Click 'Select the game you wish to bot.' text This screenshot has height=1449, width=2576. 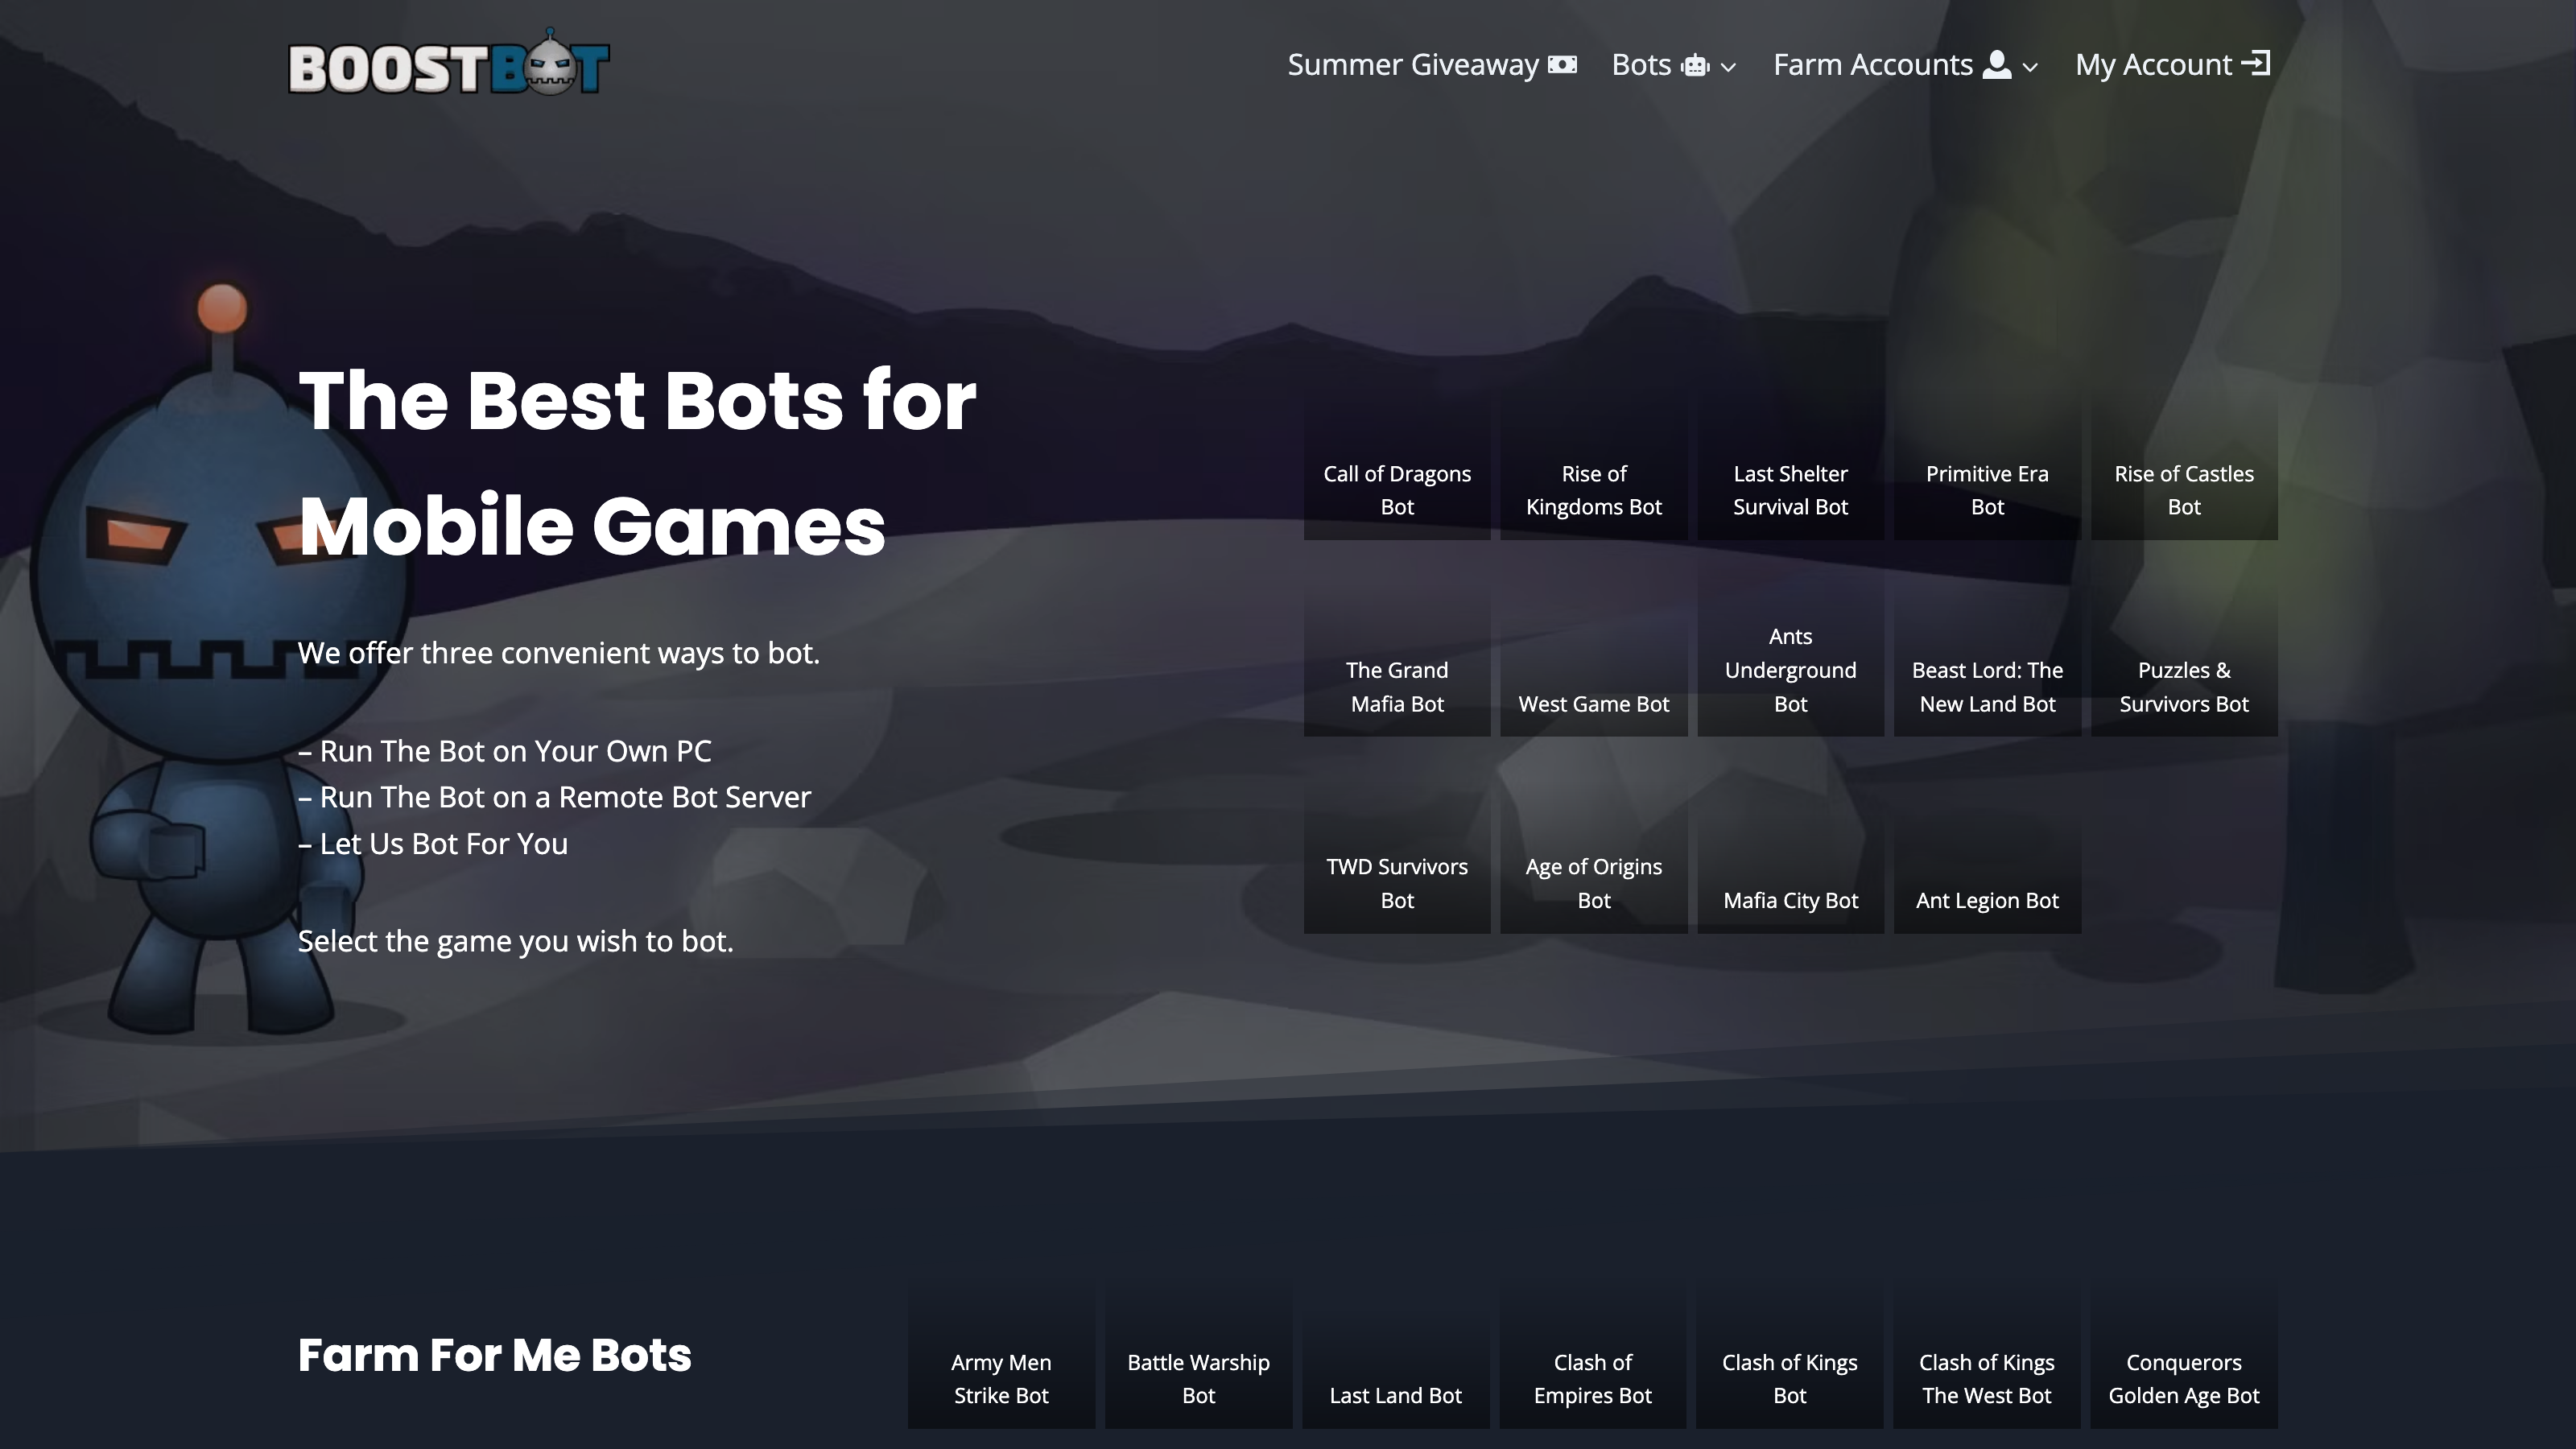516,941
